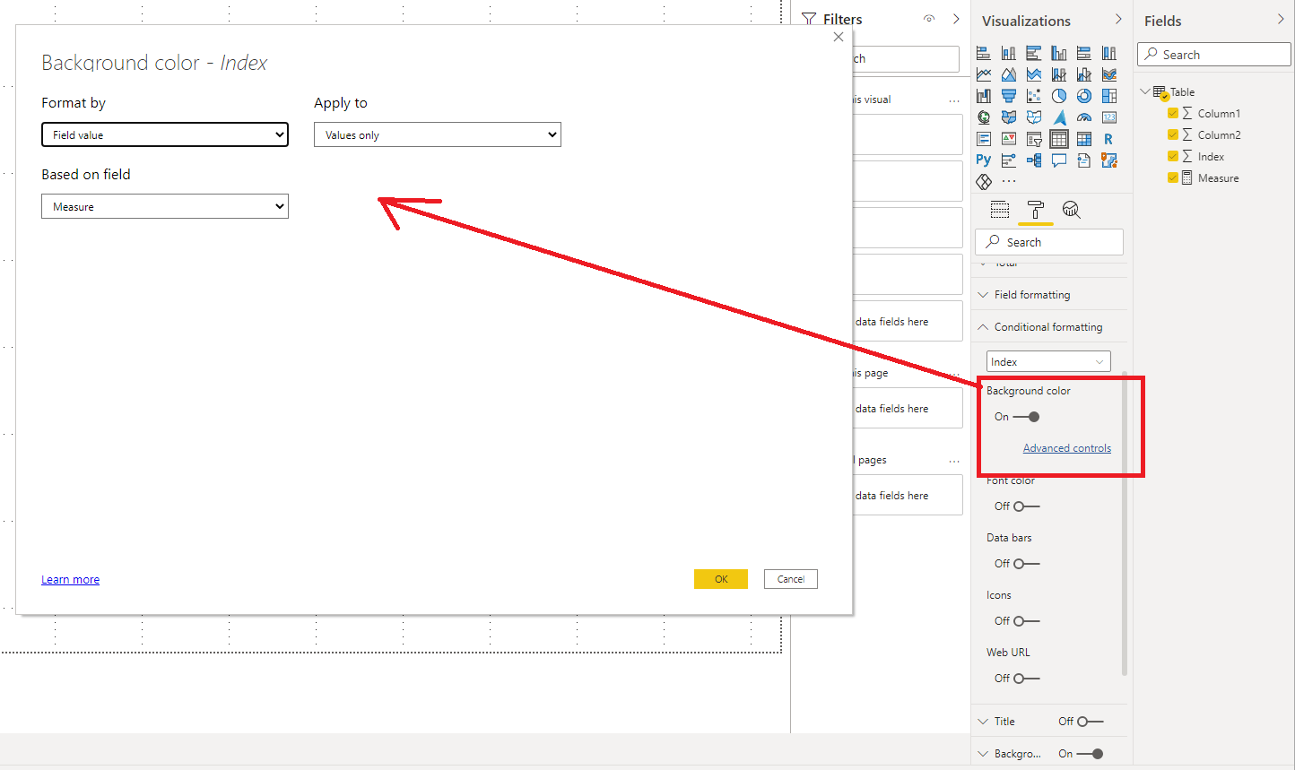Screen dimensions: 1295x770
Task: Select the Donut chart visual
Action: click(1084, 96)
